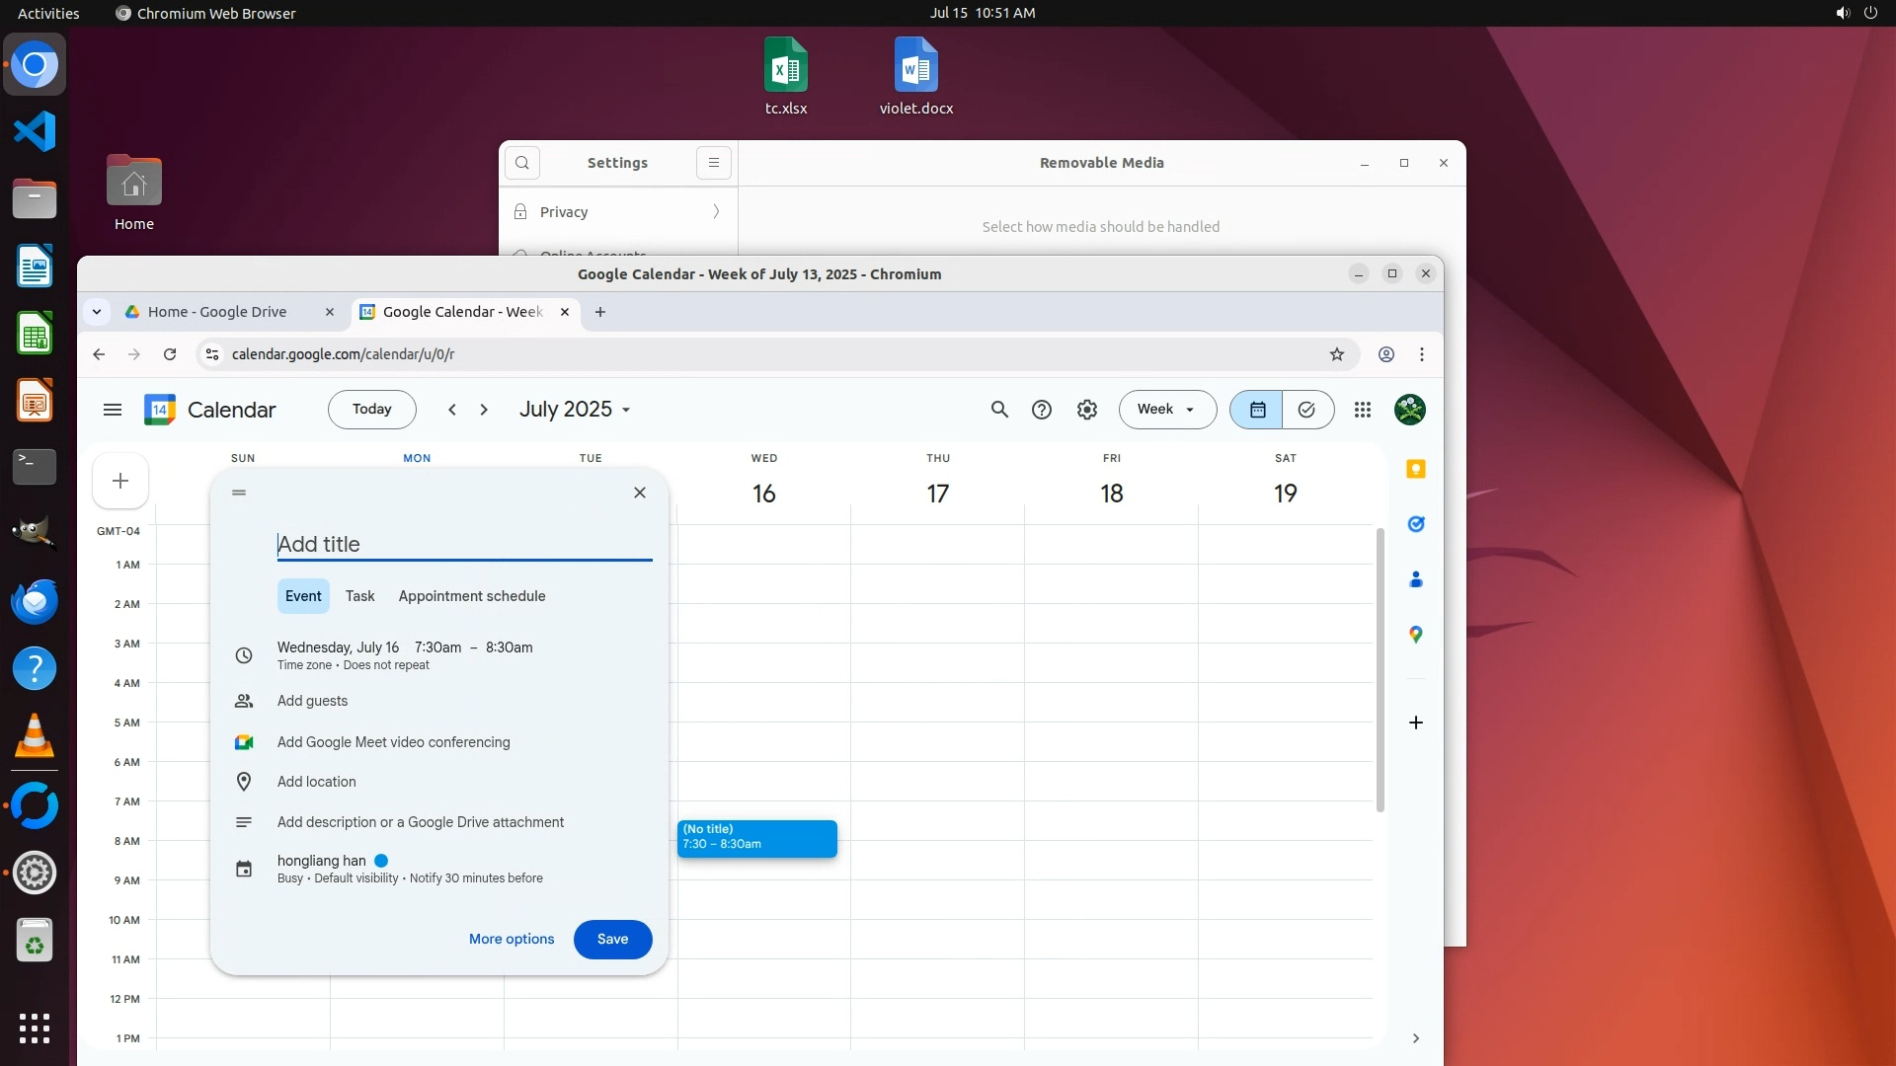Screen dimensions: 1896x1066
Task: Open the Settings gear menu in Calendar
Action: point(1086,410)
